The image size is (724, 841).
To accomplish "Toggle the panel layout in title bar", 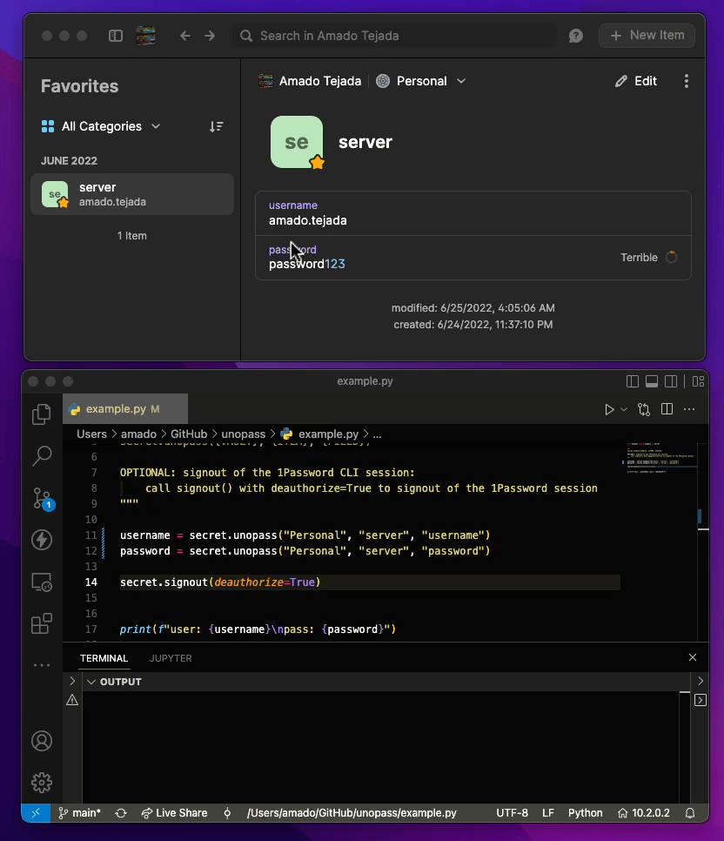I will tap(652, 381).
